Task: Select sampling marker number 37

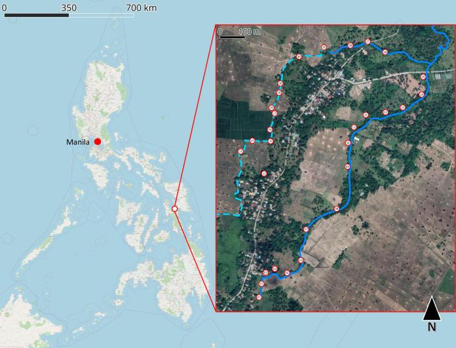Action: click(306, 229)
